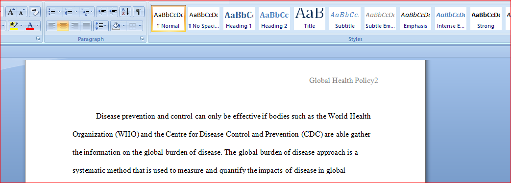
Task: Justify paragraph text
Action: pyautogui.click(x=86, y=26)
